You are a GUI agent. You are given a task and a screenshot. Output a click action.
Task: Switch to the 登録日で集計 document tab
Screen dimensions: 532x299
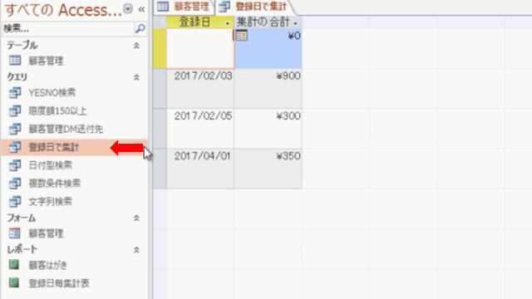pyautogui.click(x=254, y=7)
